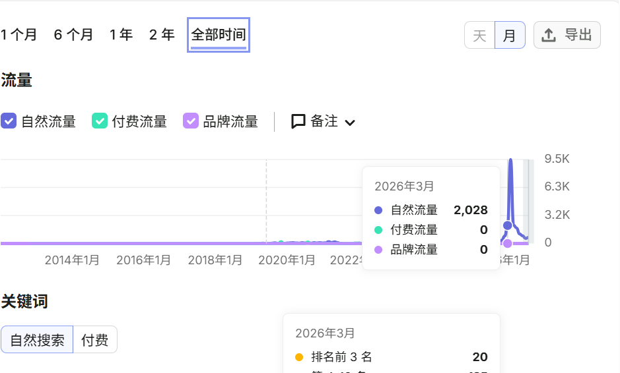Click the 流量 section heading
620x373 pixels.
click(17, 80)
